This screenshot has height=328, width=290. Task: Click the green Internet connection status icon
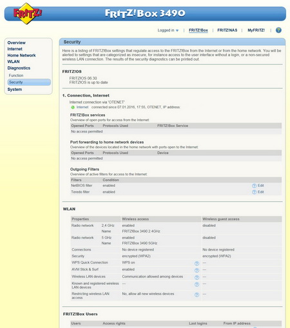73,107
